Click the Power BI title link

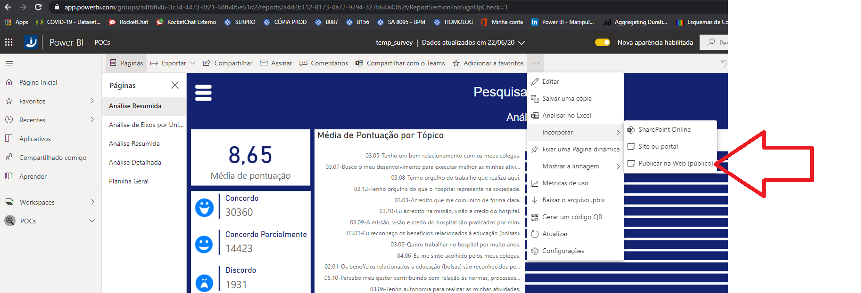[x=66, y=42]
